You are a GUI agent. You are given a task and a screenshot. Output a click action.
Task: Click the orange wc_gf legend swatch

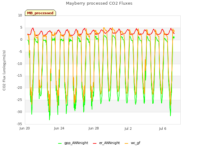[x=127, y=143]
